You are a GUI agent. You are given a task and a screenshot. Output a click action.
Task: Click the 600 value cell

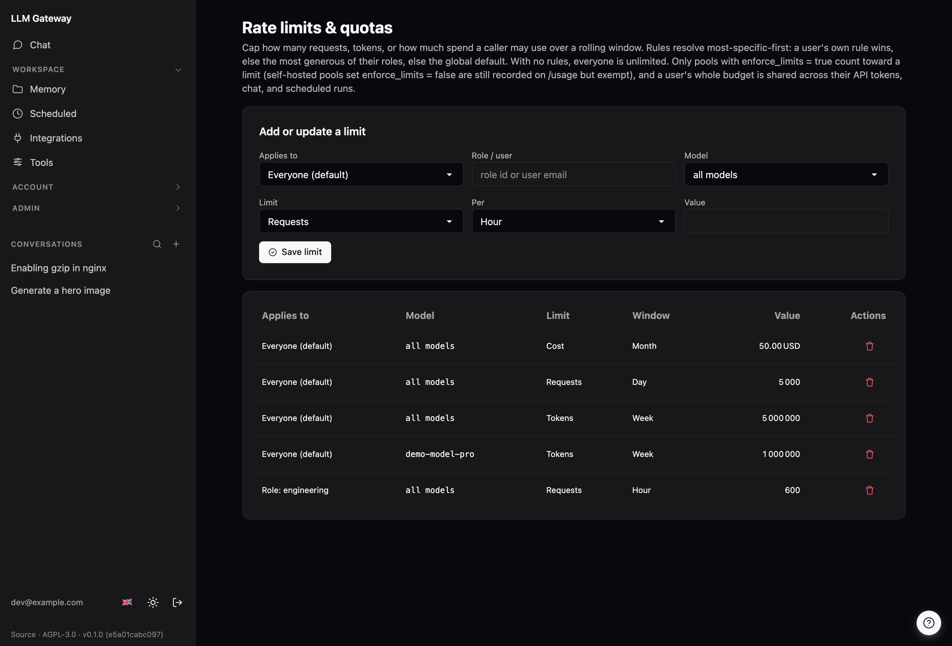(792, 490)
